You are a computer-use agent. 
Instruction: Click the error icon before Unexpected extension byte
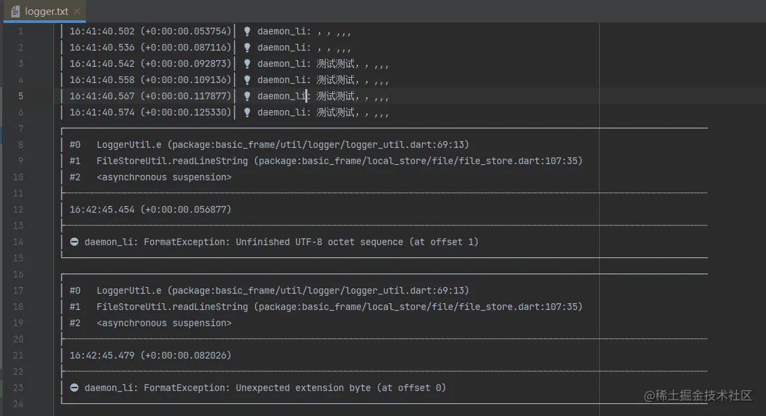click(74, 388)
